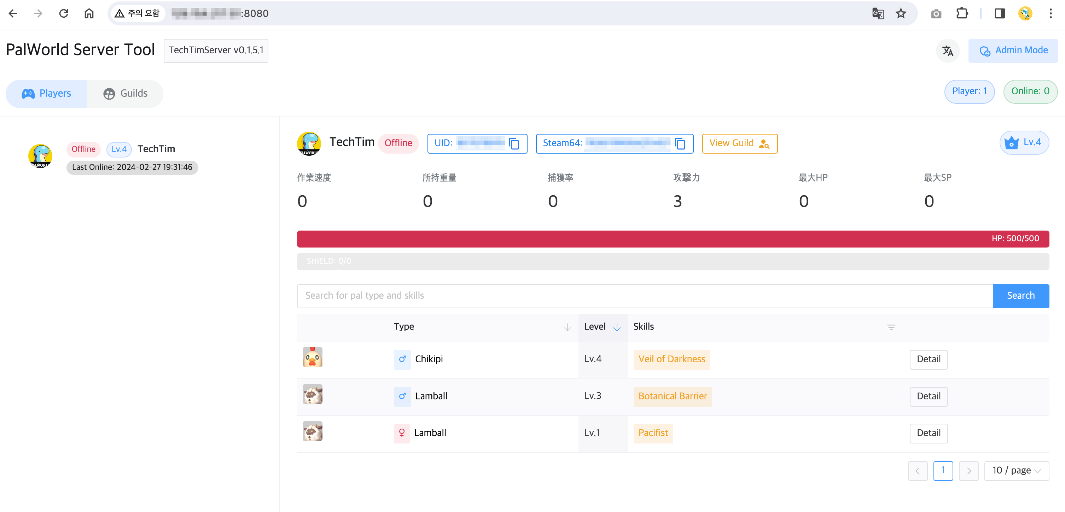This screenshot has height=512, width=1065.
Task: Click the pal type and skills search field
Action: (644, 296)
